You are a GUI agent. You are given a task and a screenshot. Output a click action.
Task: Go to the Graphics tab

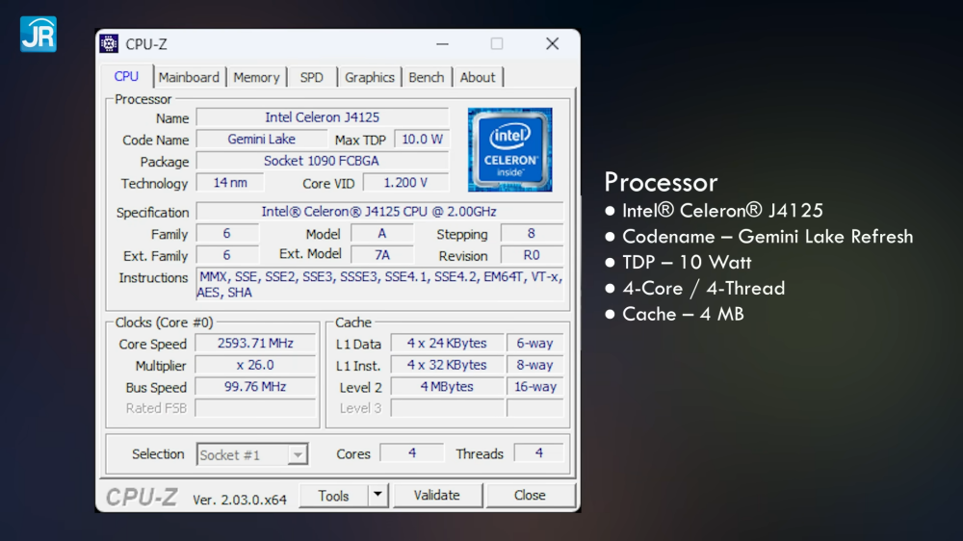(370, 77)
